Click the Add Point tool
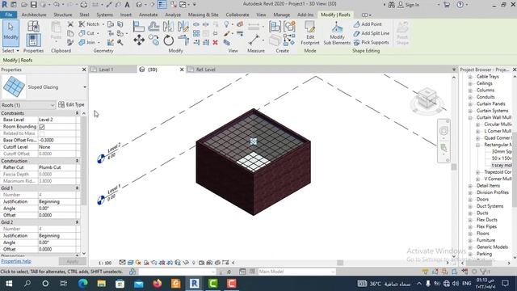 pos(368,24)
